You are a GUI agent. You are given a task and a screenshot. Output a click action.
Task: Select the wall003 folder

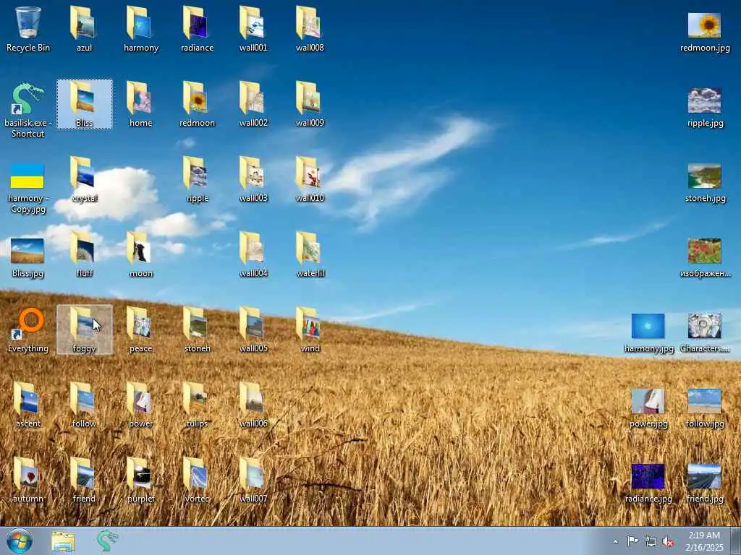click(x=253, y=179)
